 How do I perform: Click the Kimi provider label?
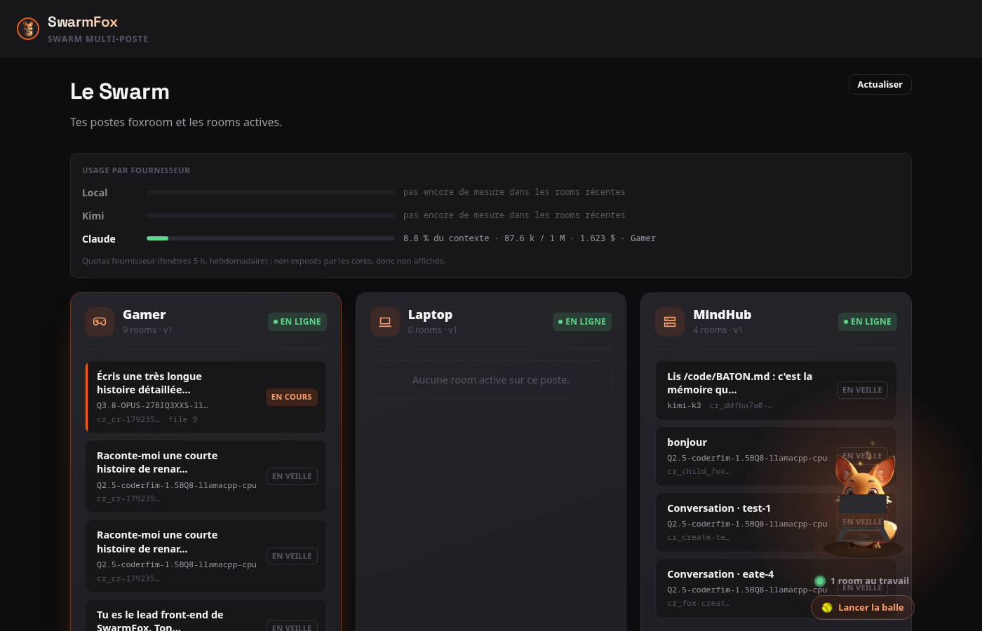coord(93,216)
